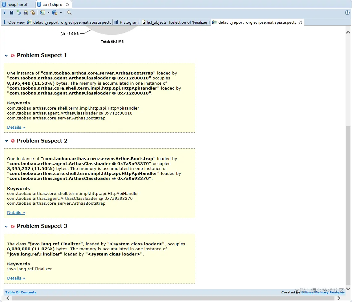Open the Dominator Tree toolbar icon
The image size is (352, 302).
[x=19, y=13]
